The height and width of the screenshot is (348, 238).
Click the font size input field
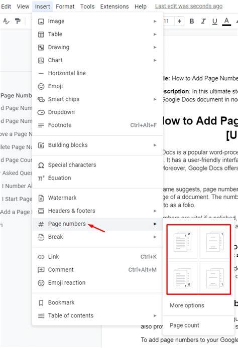pyautogui.click(x=168, y=21)
